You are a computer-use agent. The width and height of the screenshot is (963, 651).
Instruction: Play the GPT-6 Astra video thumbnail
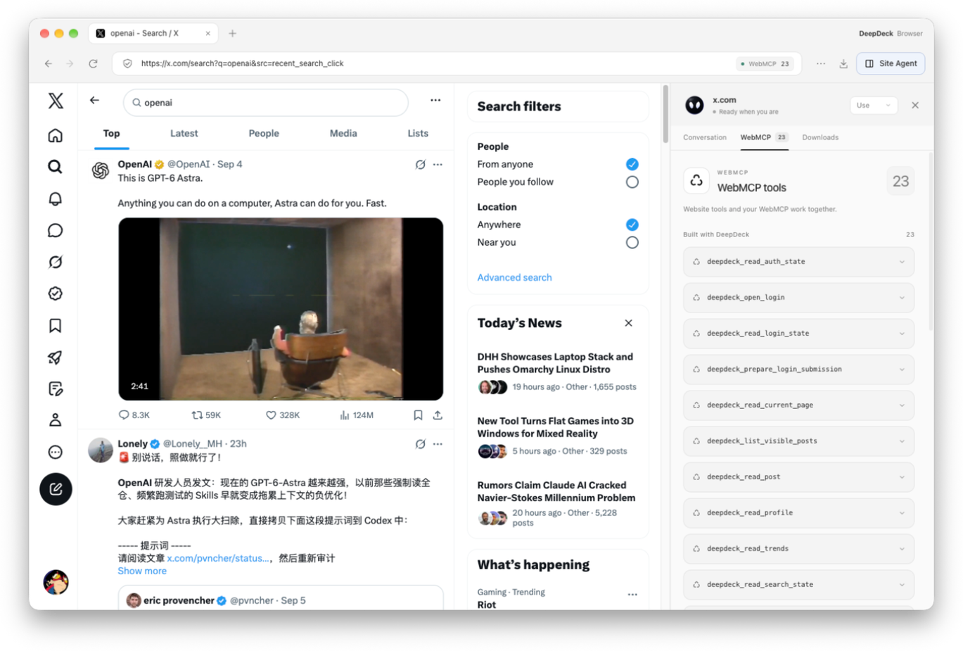(281, 309)
